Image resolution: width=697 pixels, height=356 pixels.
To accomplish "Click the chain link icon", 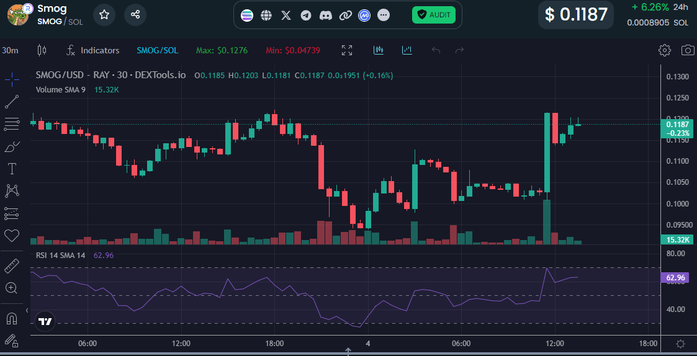I will tap(345, 15).
